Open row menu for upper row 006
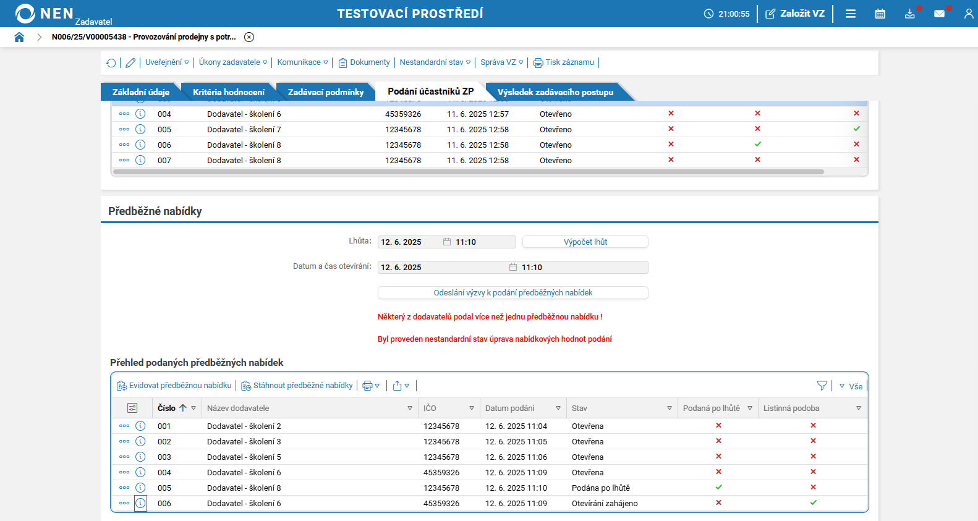This screenshot has width=978, height=521. 124,145
